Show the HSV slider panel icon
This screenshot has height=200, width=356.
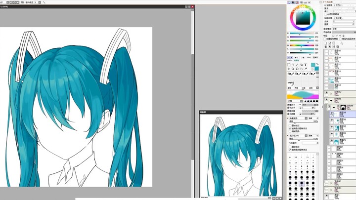pos(297,2)
